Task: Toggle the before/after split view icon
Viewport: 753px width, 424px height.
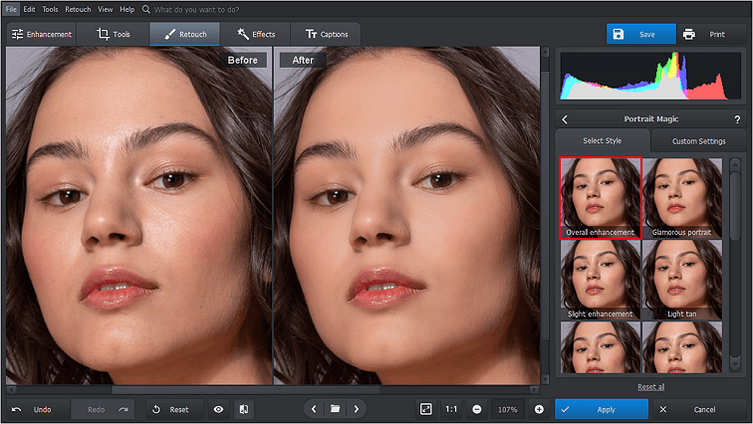Action: pos(244,409)
